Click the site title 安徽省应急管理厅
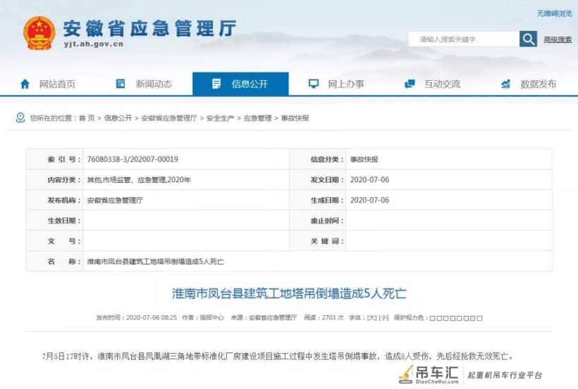Screen dimensions: 578x389 click(149, 28)
